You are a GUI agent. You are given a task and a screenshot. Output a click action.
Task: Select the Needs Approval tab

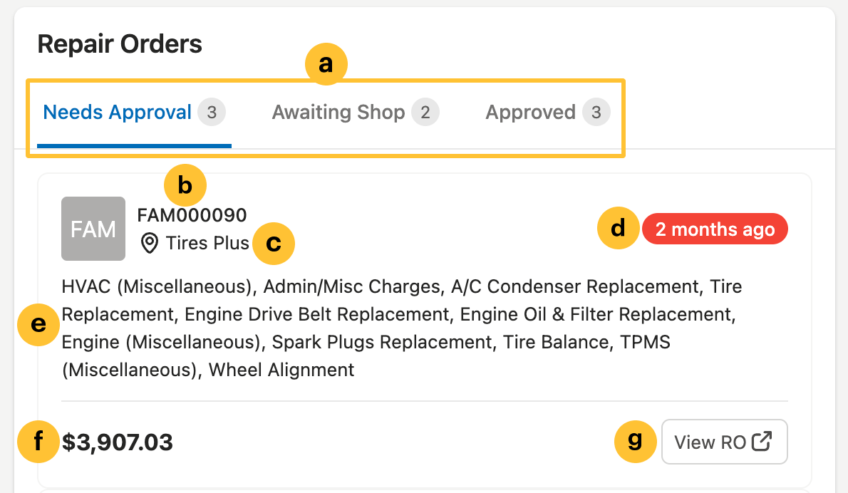(x=116, y=112)
